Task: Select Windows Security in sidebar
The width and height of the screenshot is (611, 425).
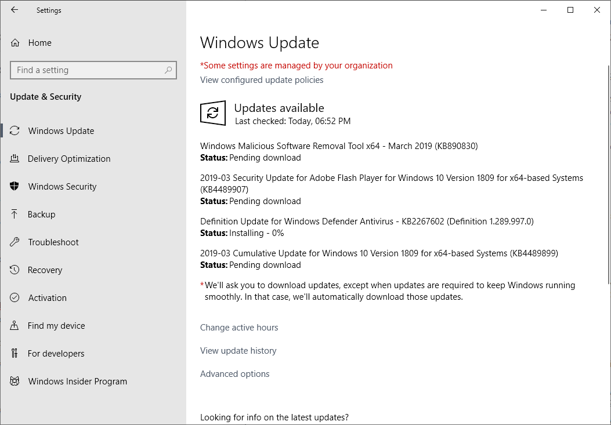Action: [x=62, y=187]
